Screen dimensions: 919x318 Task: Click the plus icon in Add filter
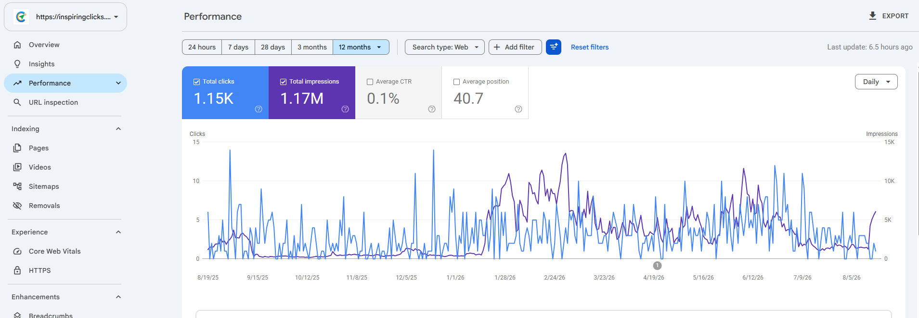click(497, 47)
